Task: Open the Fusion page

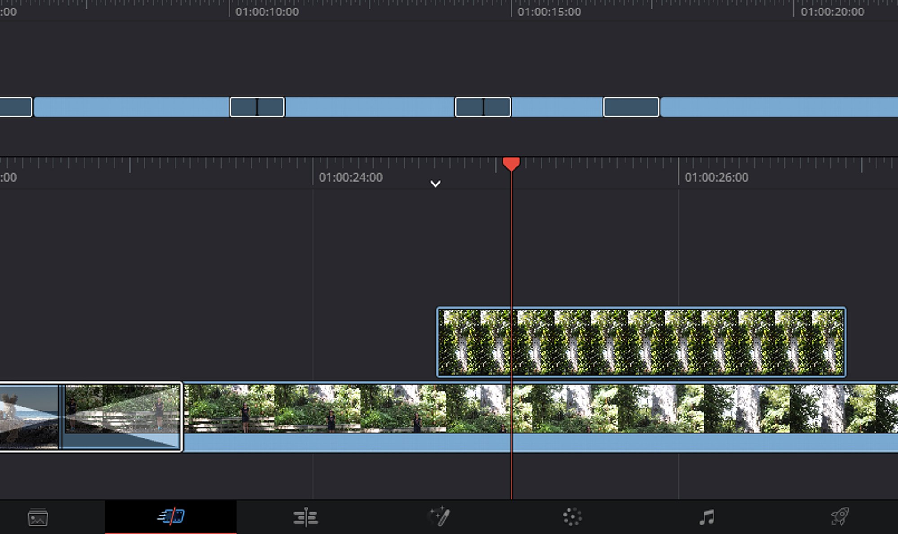Action: point(439,516)
